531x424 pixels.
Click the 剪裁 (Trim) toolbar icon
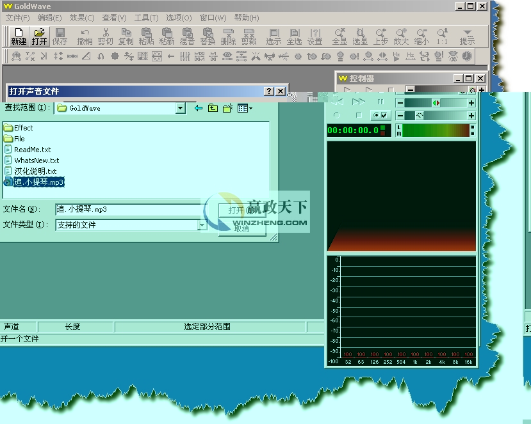pos(249,36)
